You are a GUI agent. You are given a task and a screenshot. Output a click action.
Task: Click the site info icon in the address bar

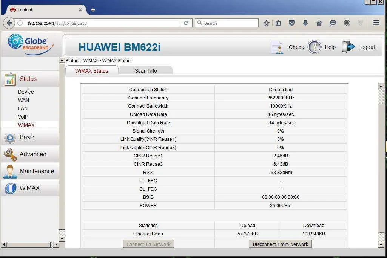click(20, 23)
